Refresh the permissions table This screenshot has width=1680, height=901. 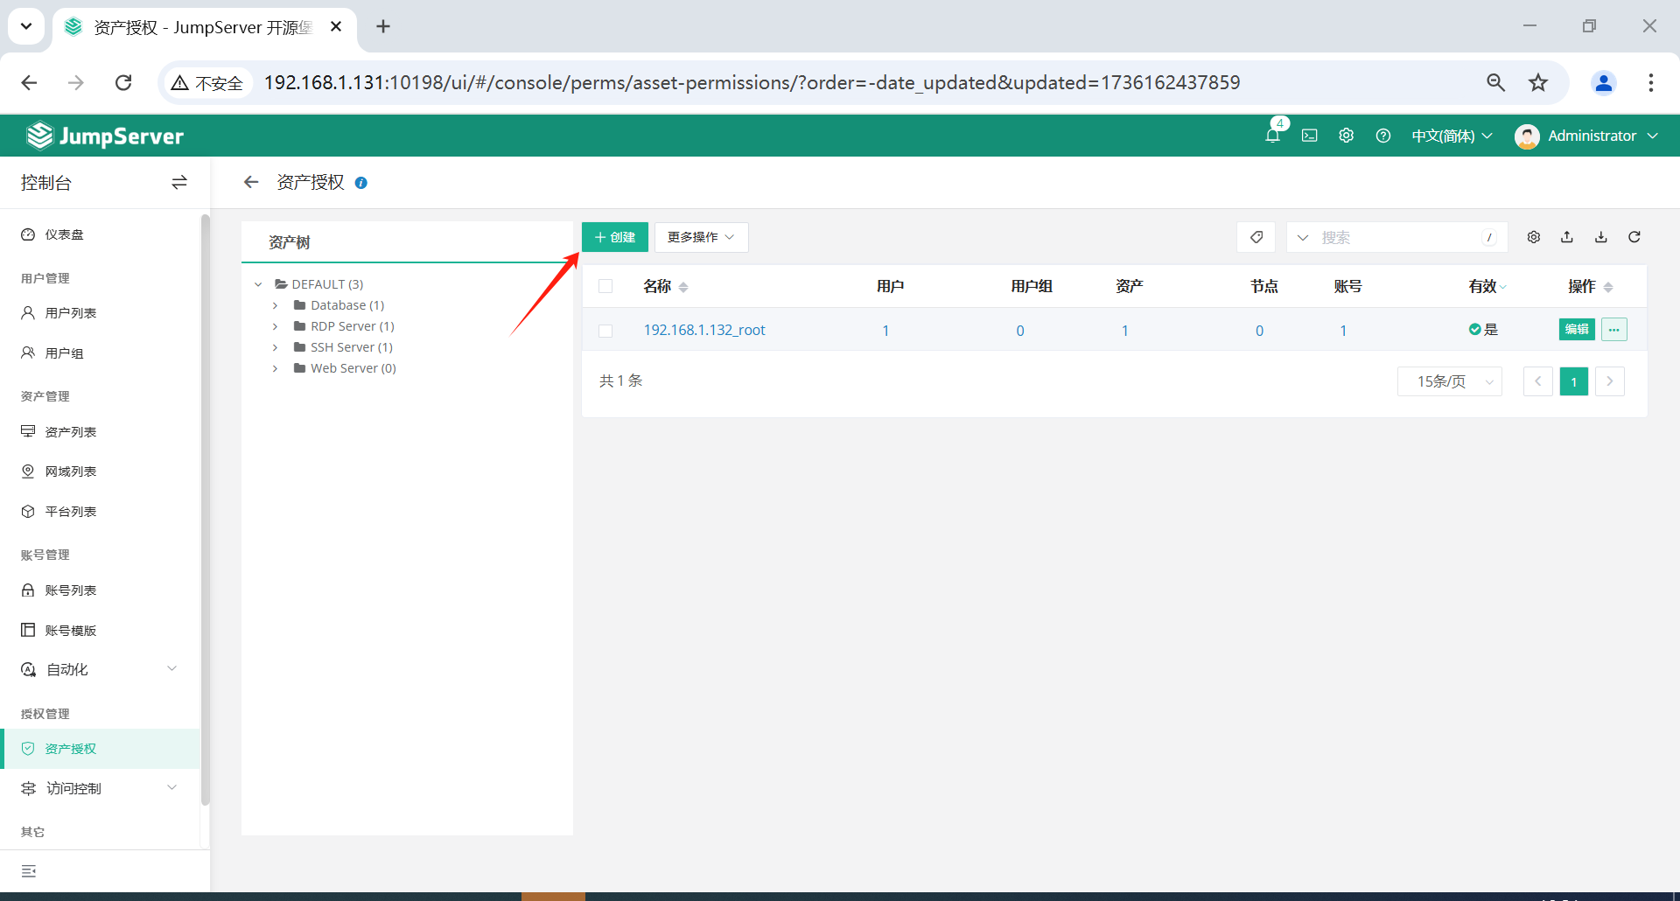click(1634, 237)
